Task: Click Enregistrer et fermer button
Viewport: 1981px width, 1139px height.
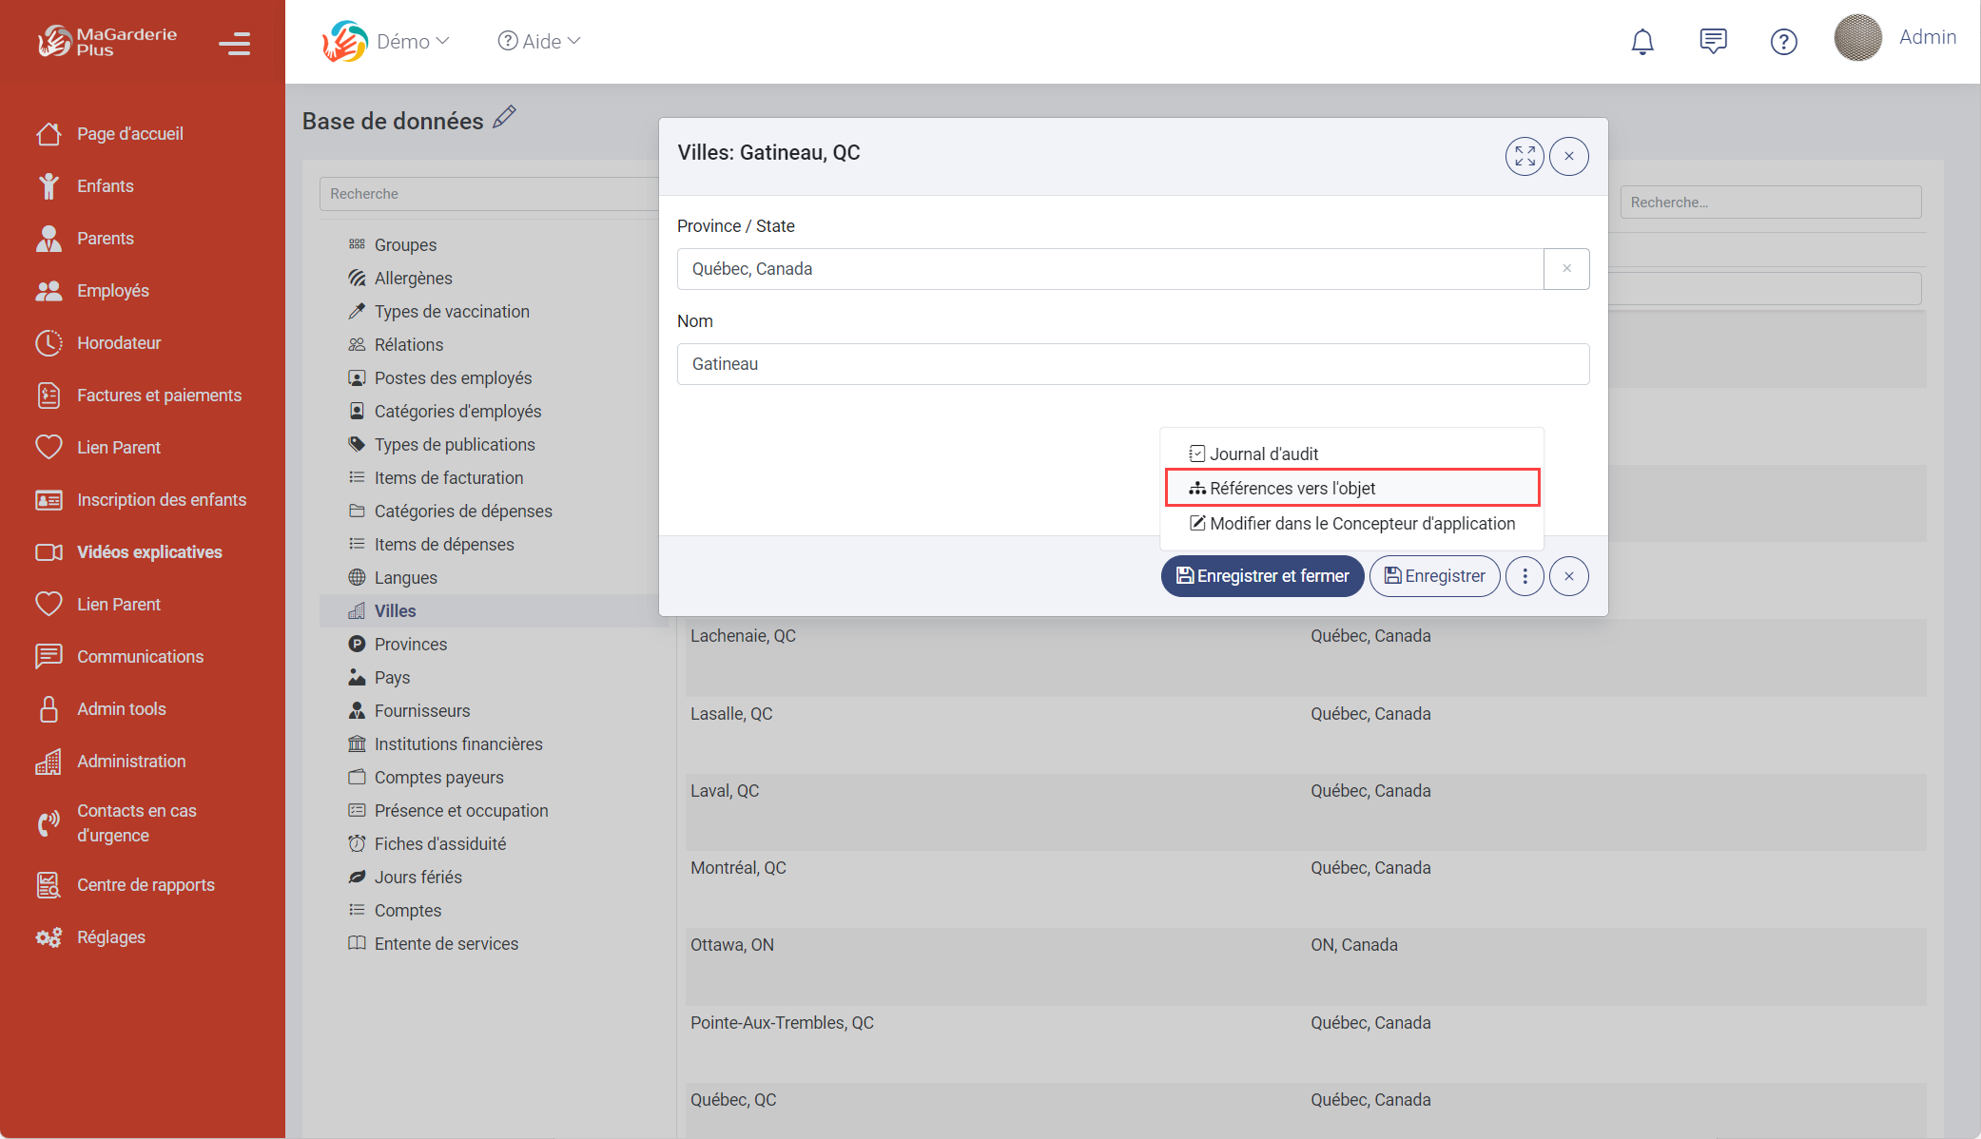Action: (1262, 576)
